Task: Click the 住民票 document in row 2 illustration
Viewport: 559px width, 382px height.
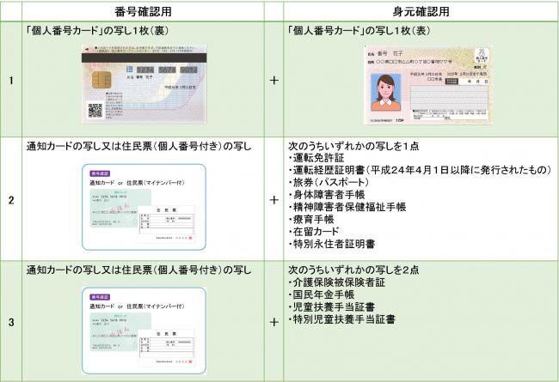Action: pyautogui.click(x=167, y=224)
